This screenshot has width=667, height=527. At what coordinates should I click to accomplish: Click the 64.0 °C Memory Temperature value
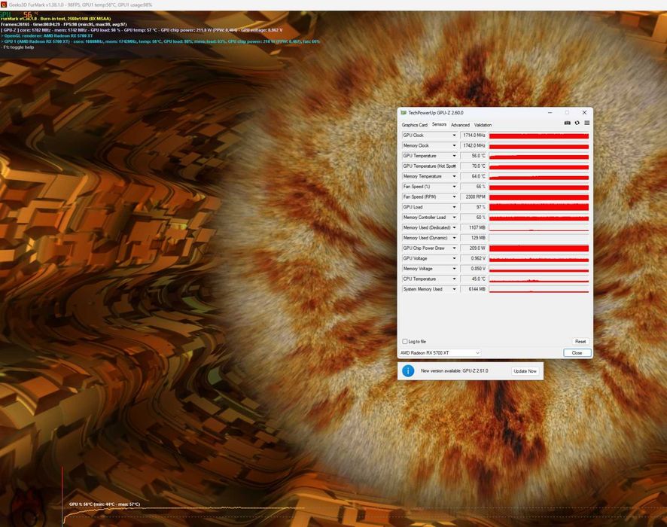pos(474,176)
